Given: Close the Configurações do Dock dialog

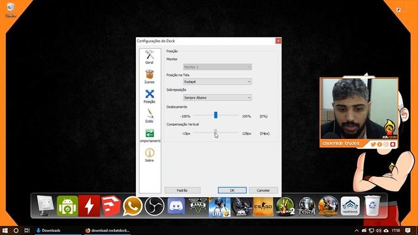Looking at the screenshot, I should (x=278, y=40).
